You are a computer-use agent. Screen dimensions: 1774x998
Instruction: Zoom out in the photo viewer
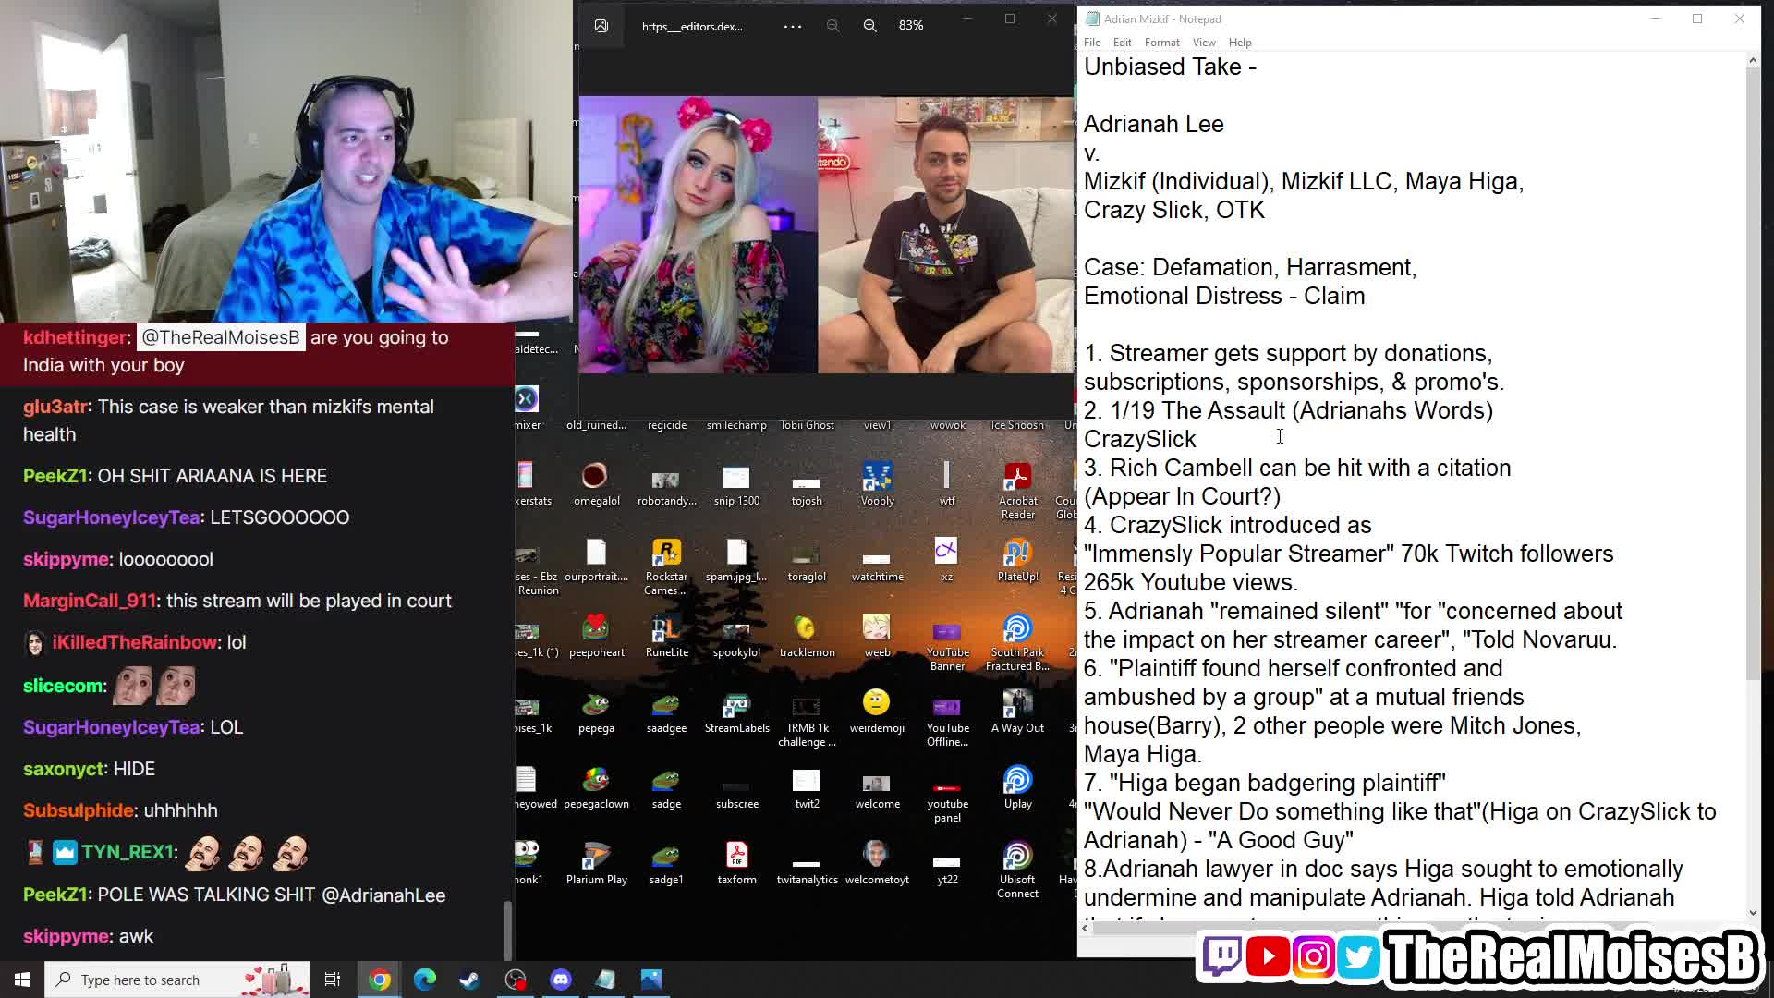click(832, 26)
